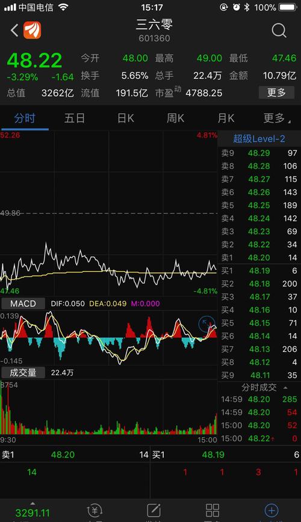Expand the 3291.11 index panel
Image resolution: width=301 pixels, height=522 pixels.
(33, 511)
